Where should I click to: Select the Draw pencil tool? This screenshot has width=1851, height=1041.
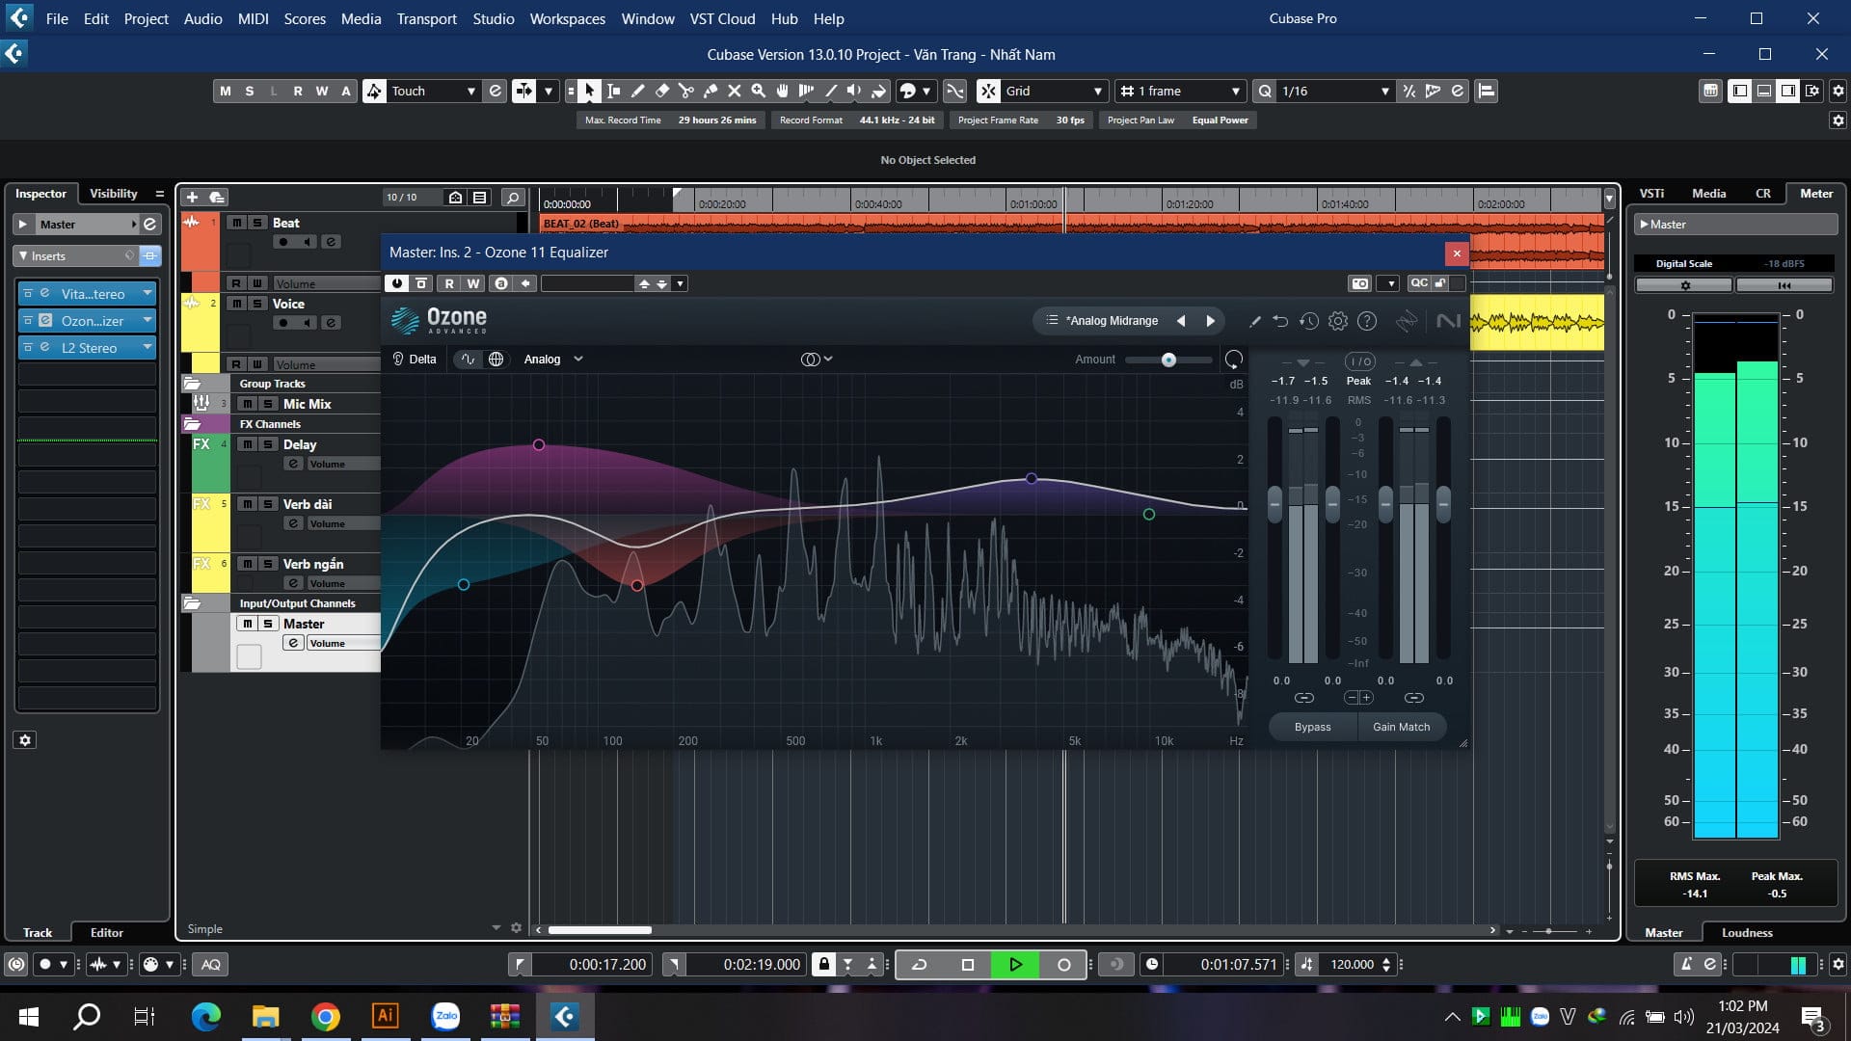[637, 91]
